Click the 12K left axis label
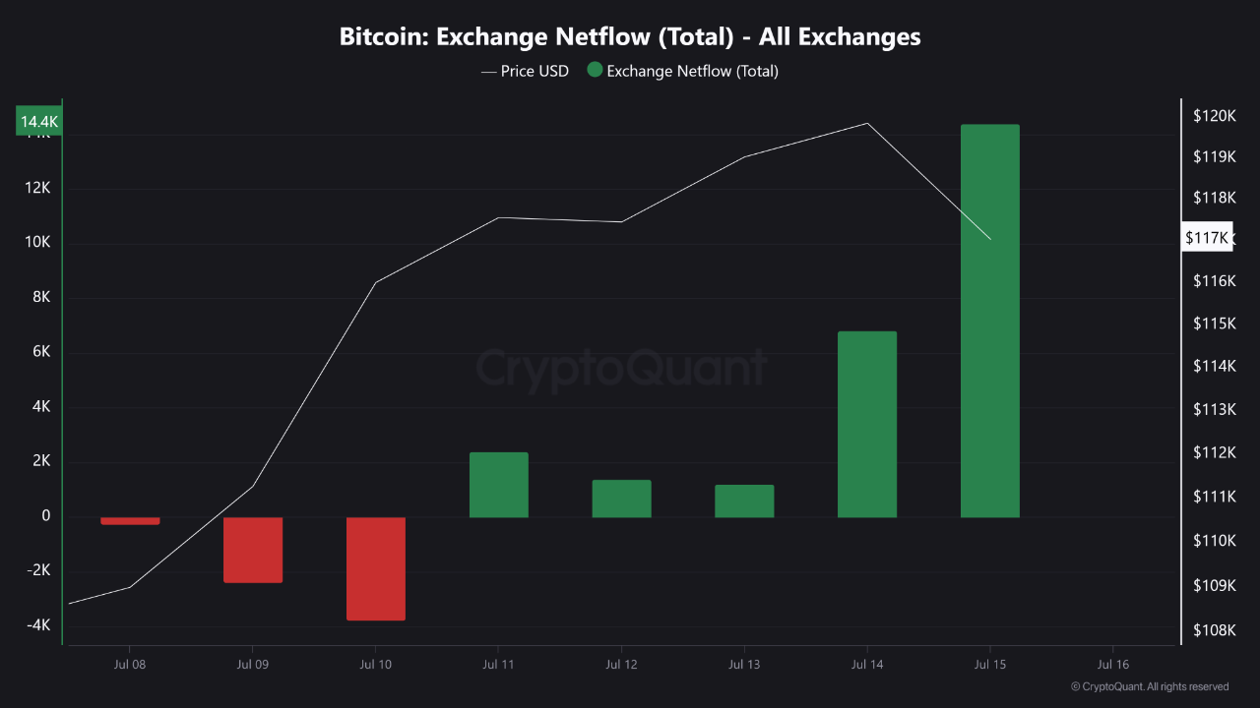1260x708 pixels. pos(37,187)
